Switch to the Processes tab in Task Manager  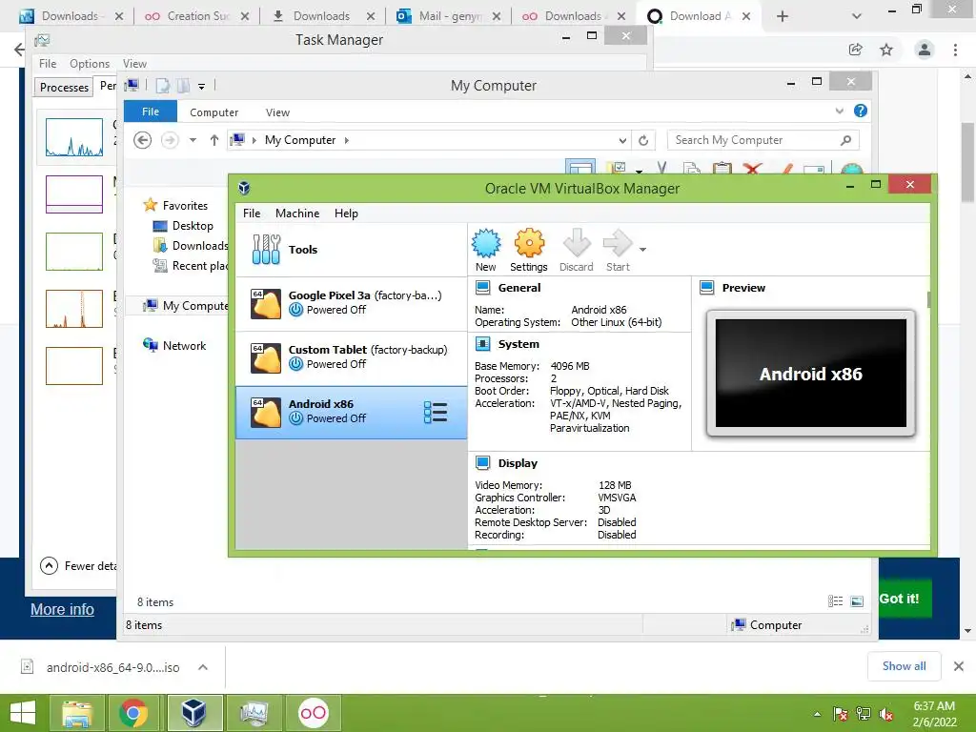click(64, 87)
